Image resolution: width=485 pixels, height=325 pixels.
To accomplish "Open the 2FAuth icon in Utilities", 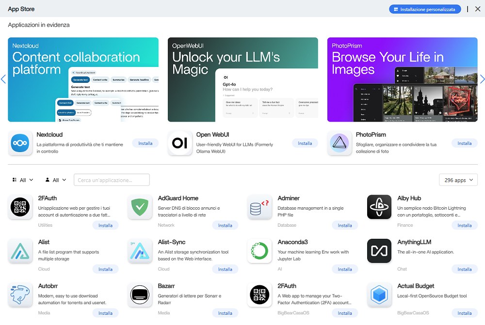I will pos(20,207).
